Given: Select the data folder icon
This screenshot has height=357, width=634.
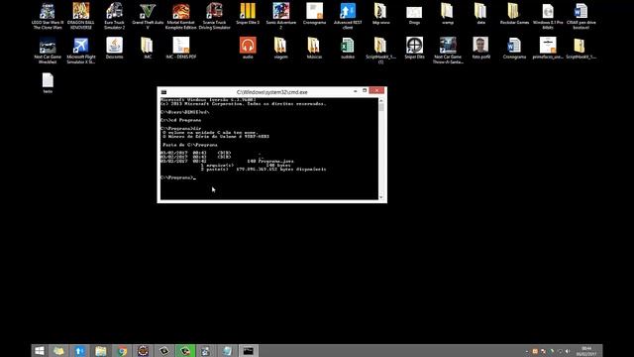Looking at the screenshot, I should click(480, 14).
